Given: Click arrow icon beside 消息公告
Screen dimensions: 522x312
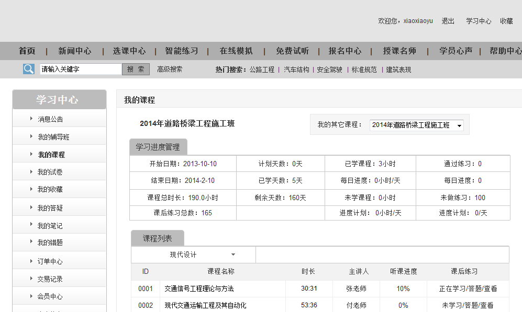Looking at the screenshot, I should pos(31,119).
